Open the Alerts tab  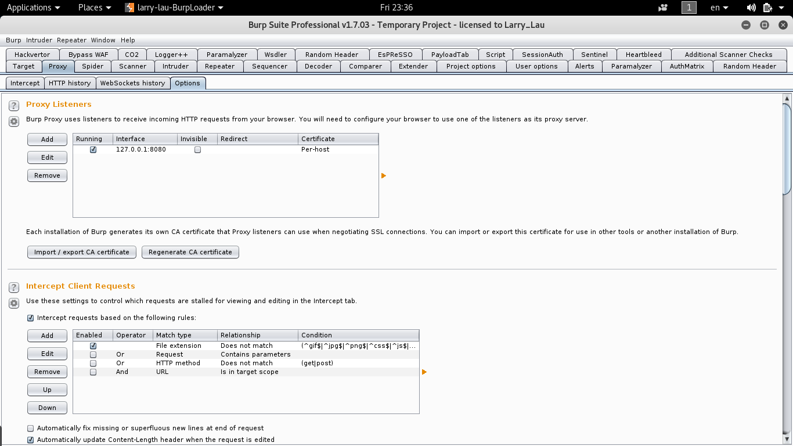(x=585, y=66)
